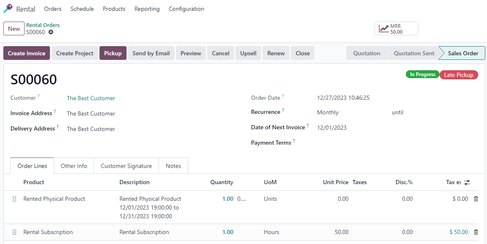Select the Quotation Sent status stage
Image resolution: width=487 pixels, height=244 pixels.
coord(414,53)
